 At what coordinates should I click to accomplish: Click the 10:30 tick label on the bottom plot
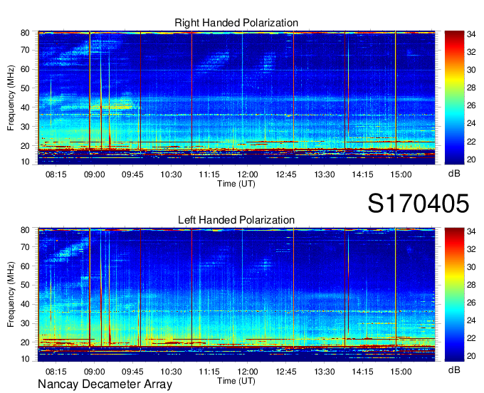pyautogui.click(x=171, y=372)
